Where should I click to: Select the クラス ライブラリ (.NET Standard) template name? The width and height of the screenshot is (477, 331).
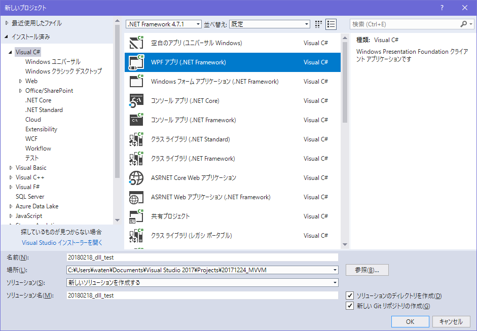pos(191,139)
